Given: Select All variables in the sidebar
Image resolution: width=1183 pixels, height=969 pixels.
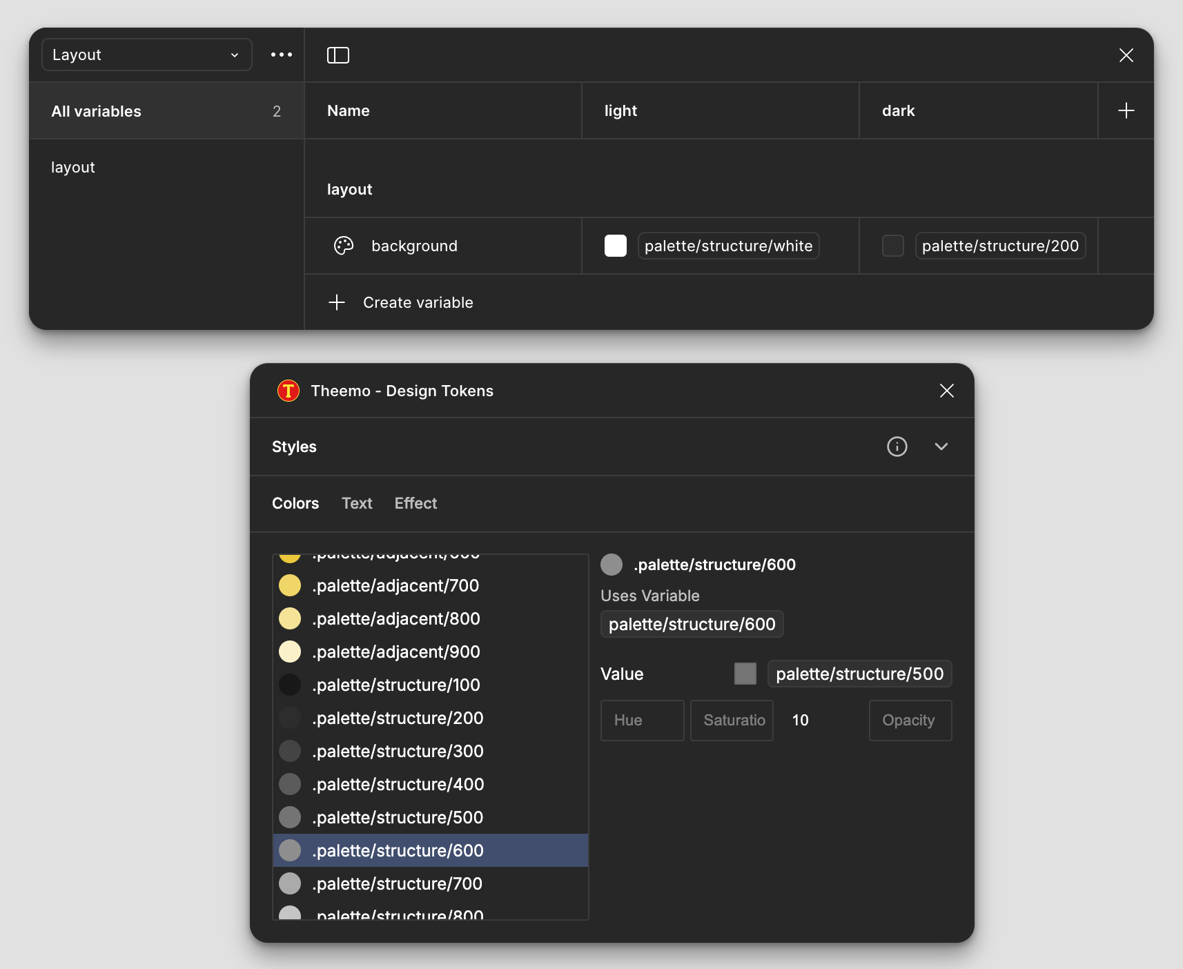Looking at the screenshot, I should [x=96, y=110].
